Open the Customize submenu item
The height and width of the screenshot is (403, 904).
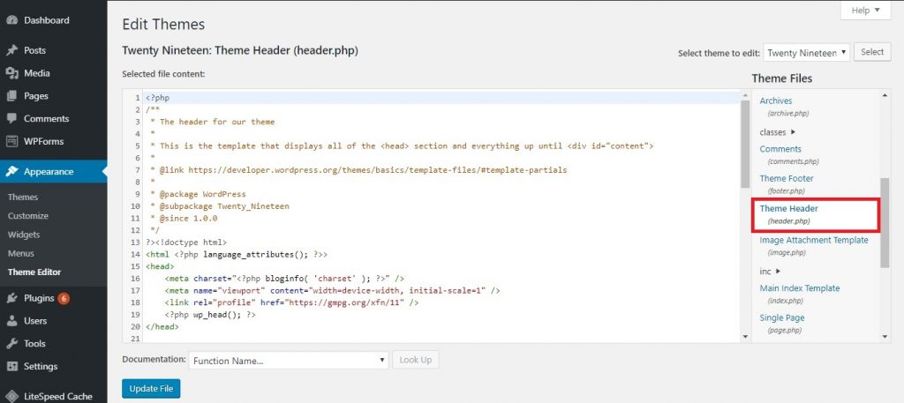click(x=28, y=216)
